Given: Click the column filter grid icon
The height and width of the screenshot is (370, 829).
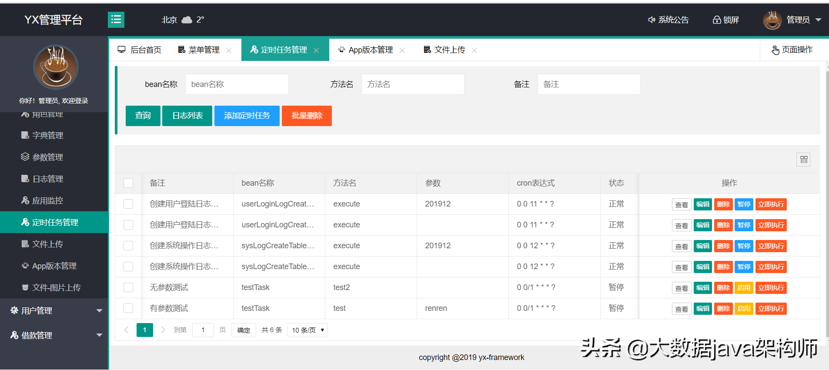Looking at the screenshot, I should click(x=804, y=160).
